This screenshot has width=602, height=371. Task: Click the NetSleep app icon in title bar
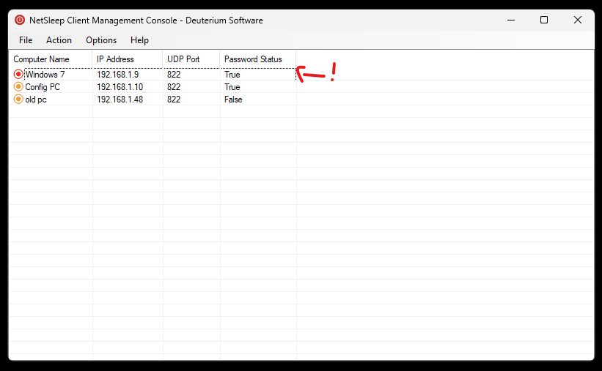(x=20, y=20)
